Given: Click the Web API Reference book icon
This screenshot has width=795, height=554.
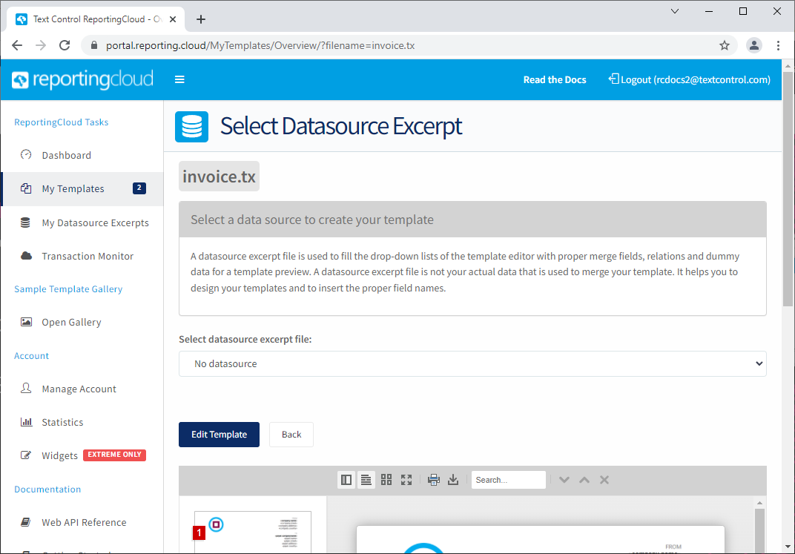Looking at the screenshot, I should pos(25,521).
